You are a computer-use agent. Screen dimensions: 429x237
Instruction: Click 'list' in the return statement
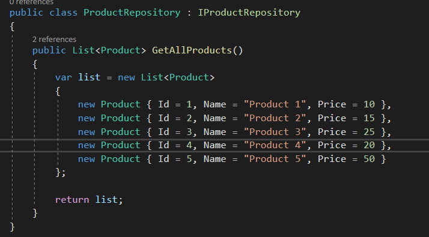(106, 200)
